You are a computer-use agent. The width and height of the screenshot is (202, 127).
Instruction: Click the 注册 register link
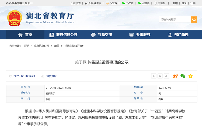[x=193, y=3]
